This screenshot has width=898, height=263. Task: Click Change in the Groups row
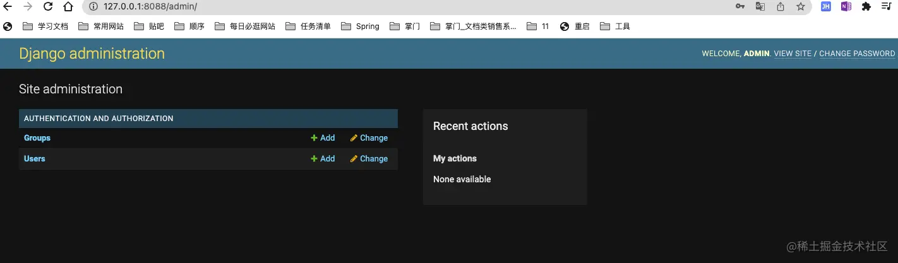point(369,138)
